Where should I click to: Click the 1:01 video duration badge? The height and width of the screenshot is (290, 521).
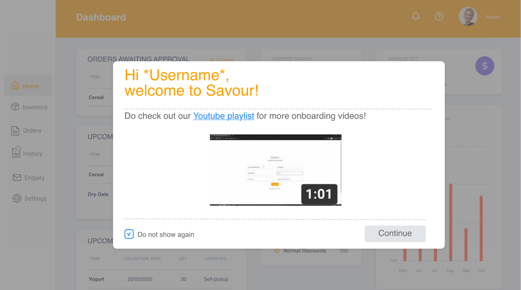point(319,194)
